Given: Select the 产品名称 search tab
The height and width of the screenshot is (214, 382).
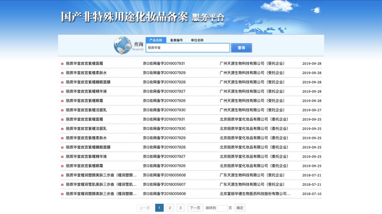Looking at the screenshot, I should tap(156, 40).
